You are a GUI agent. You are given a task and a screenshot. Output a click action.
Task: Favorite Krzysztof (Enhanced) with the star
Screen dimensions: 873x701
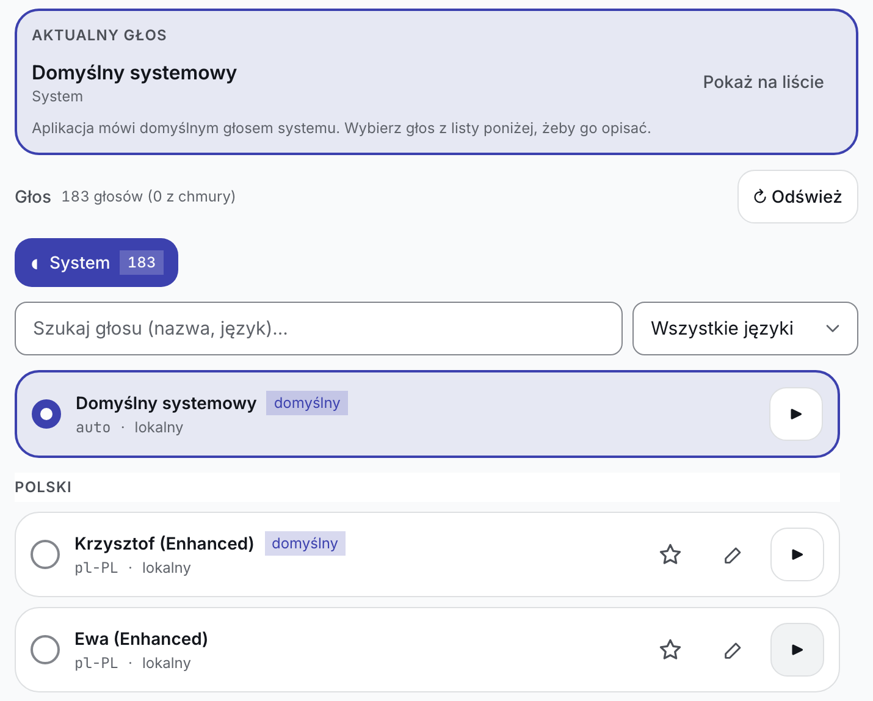pyautogui.click(x=670, y=554)
